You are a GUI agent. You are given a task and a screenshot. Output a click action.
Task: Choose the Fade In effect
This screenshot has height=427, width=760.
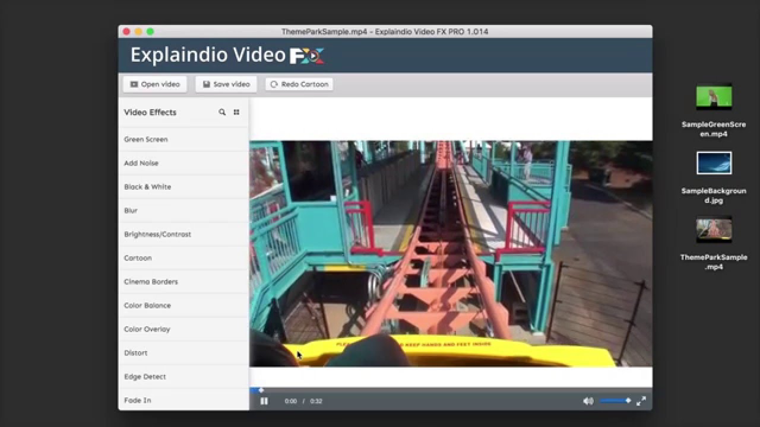(x=183, y=400)
